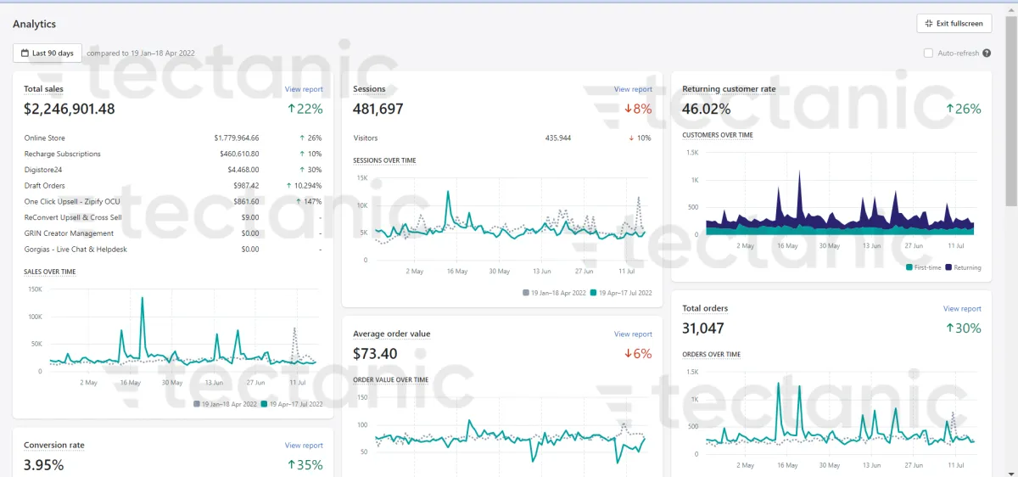Viewport: 1018px width, 477px height.
Task: Open View report for Conversion rate
Action: 304,445
